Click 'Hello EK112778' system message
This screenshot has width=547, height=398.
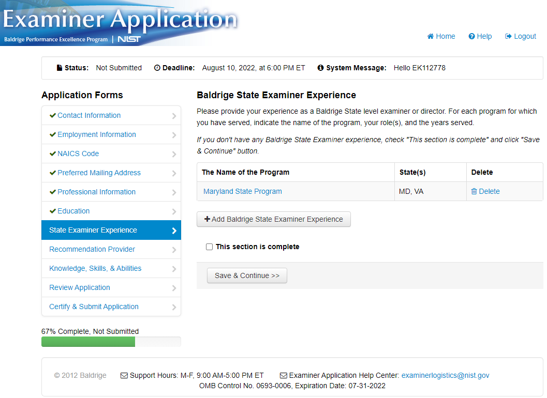pyautogui.click(x=419, y=68)
